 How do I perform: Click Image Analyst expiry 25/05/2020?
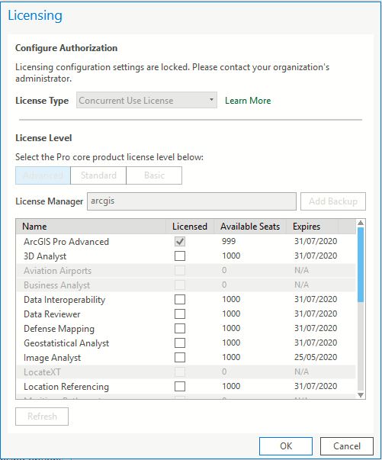click(316, 357)
